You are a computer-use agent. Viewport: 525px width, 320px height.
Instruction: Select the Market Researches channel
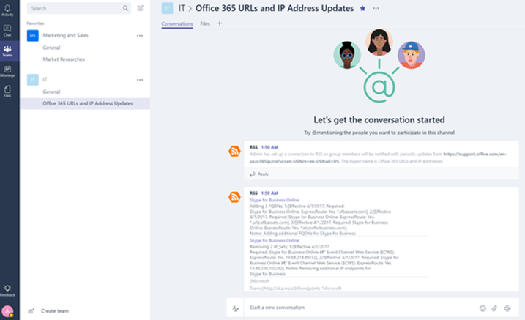[64, 59]
